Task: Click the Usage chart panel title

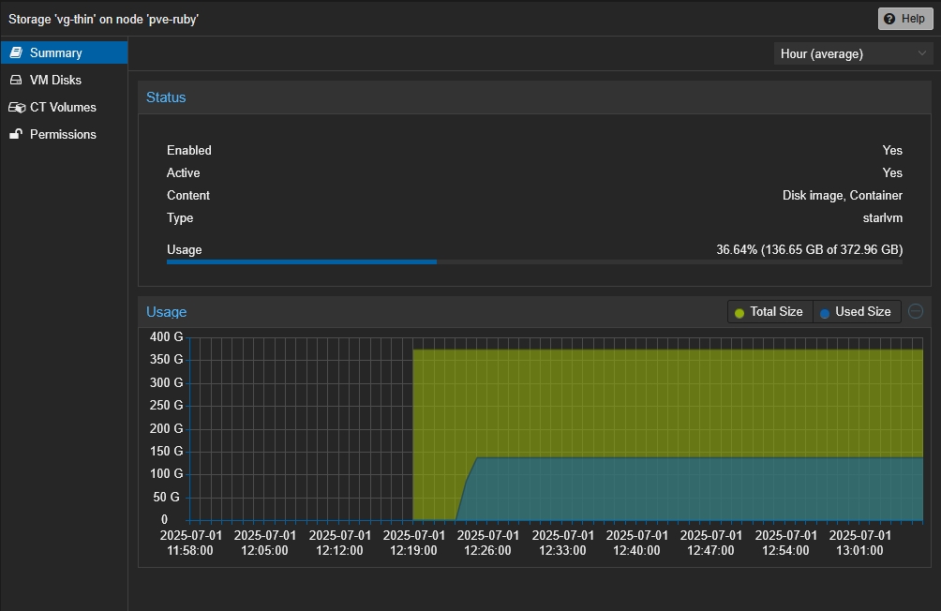Action: pos(166,312)
